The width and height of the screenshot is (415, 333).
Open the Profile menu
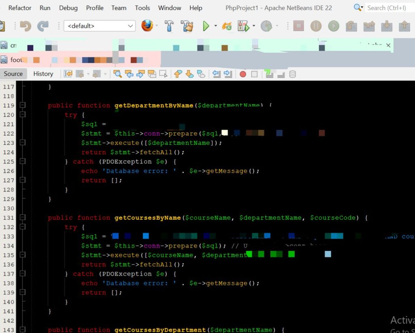95,8
